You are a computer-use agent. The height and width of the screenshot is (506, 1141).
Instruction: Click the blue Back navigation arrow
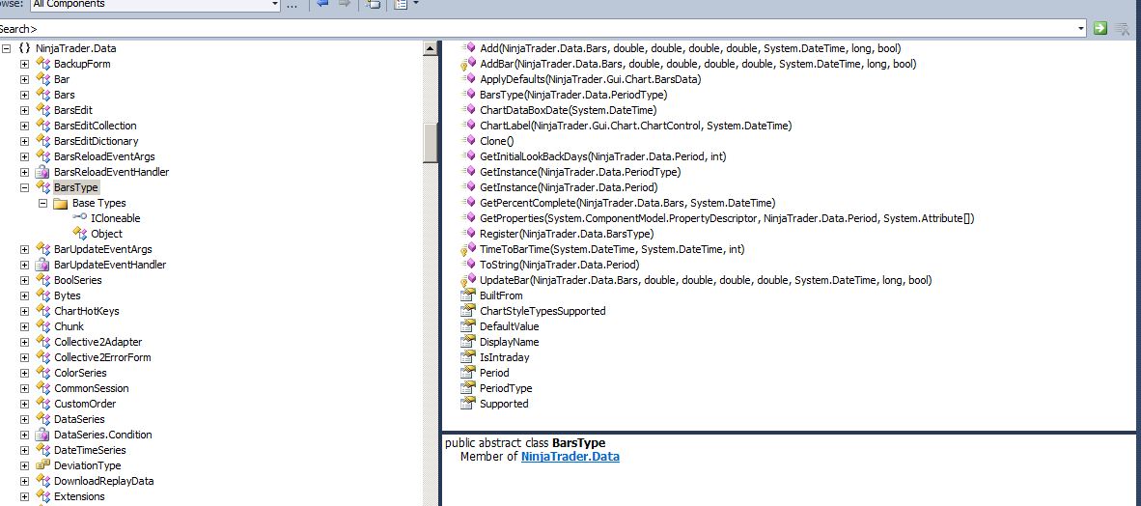point(323,5)
